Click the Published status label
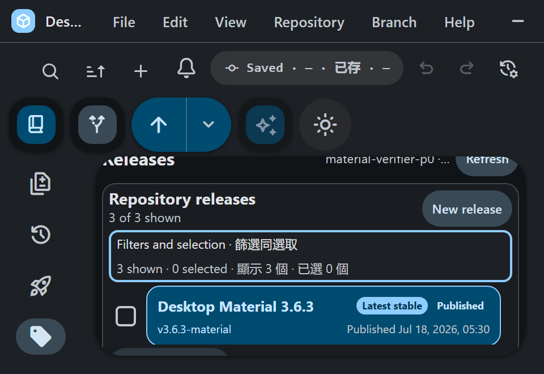 460,305
